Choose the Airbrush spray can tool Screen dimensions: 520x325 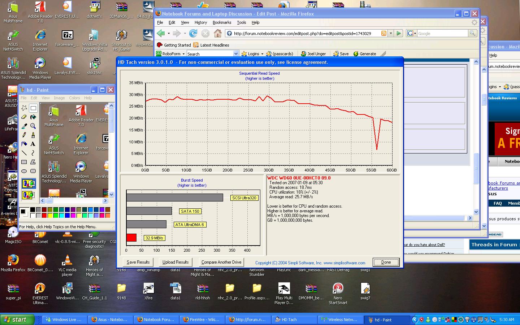24,144
